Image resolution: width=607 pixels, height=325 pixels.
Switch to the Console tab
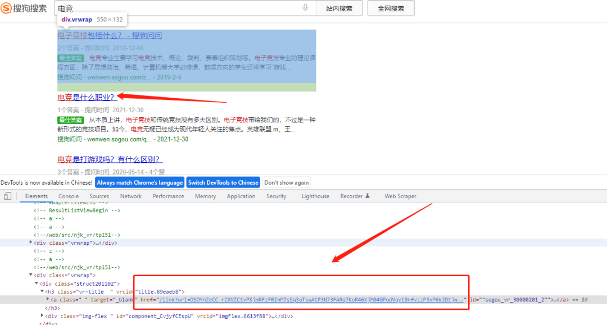click(69, 196)
